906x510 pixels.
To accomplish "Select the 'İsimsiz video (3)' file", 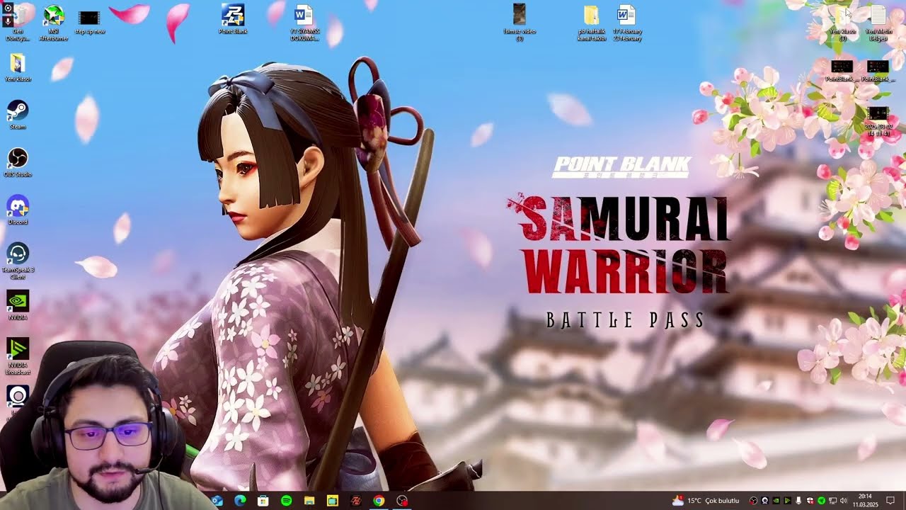I will [520, 23].
